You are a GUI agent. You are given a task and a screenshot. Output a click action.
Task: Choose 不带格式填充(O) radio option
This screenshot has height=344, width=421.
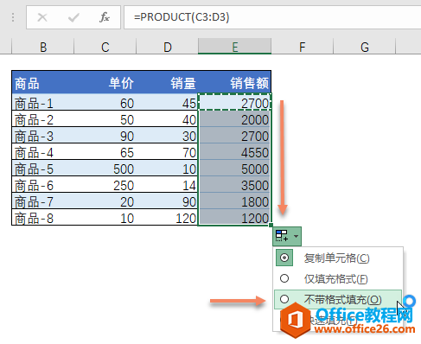pyautogui.click(x=337, y=299)
